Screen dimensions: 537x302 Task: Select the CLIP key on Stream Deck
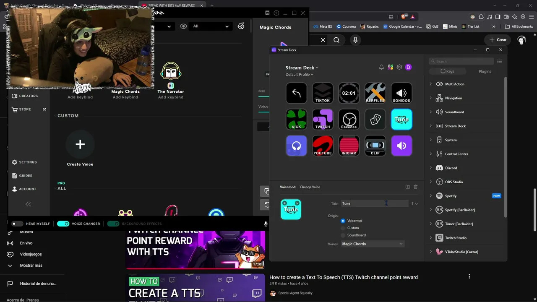coord(375,146)
